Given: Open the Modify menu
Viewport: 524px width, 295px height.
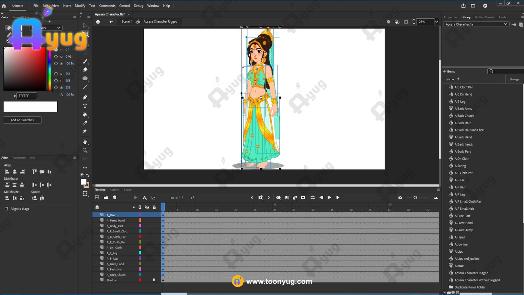Looking at the screenshot, I should tap(80, 6).
